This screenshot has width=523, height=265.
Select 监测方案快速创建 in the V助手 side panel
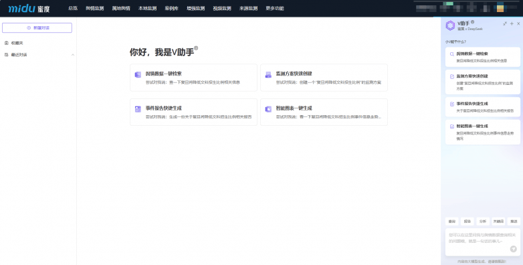pyautogui.click(x=483, y=82)
